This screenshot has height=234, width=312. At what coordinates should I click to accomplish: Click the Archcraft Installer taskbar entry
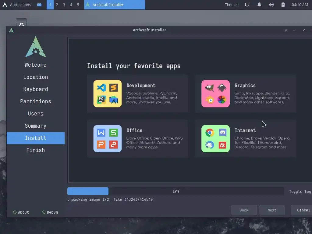click(x=115, y=5)
